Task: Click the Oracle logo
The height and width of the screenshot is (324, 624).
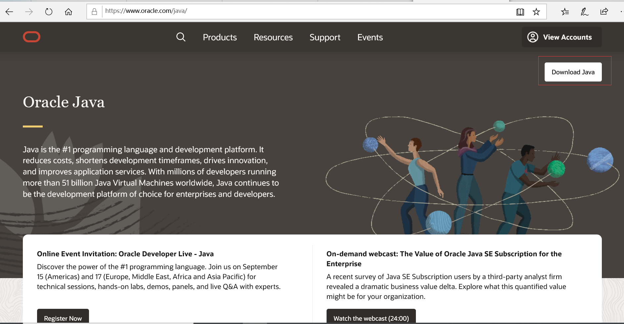Action: (32, 37)
